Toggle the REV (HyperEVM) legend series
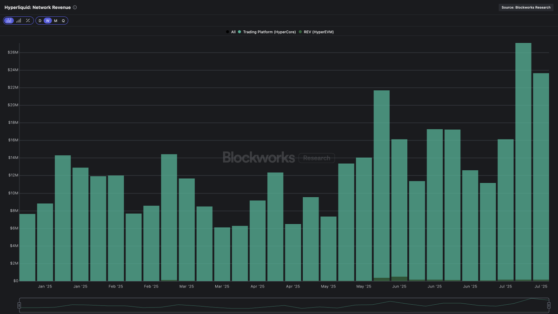Viewport: 558px width, 314px height. click(x=316, y=32)
